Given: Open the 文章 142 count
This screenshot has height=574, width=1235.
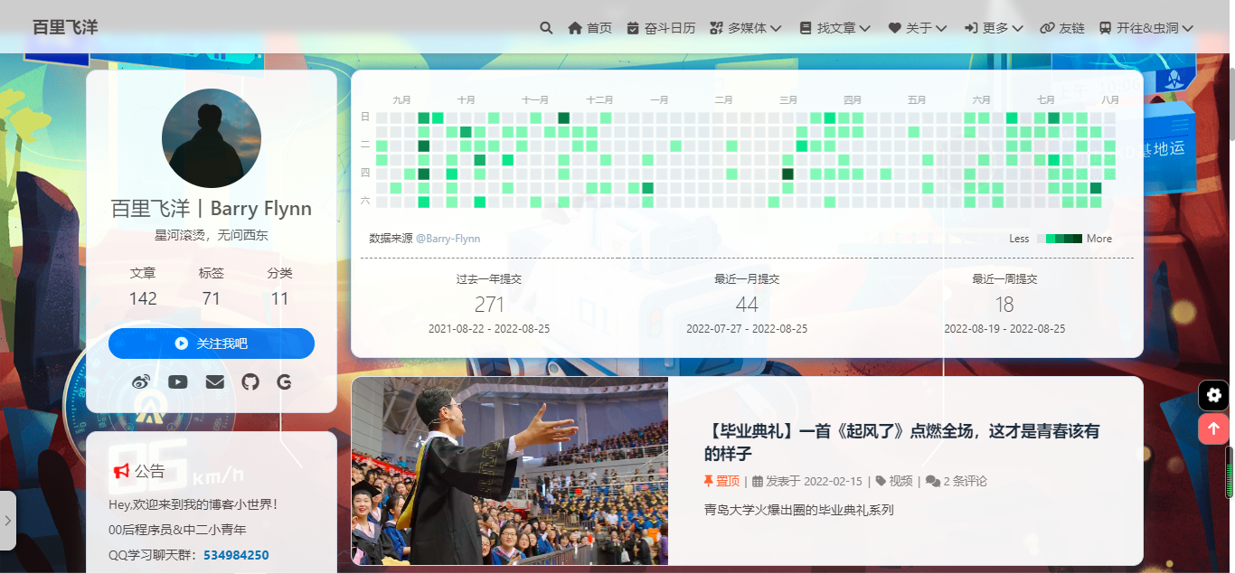Looking at the screenshot, I should pos(143,287).
